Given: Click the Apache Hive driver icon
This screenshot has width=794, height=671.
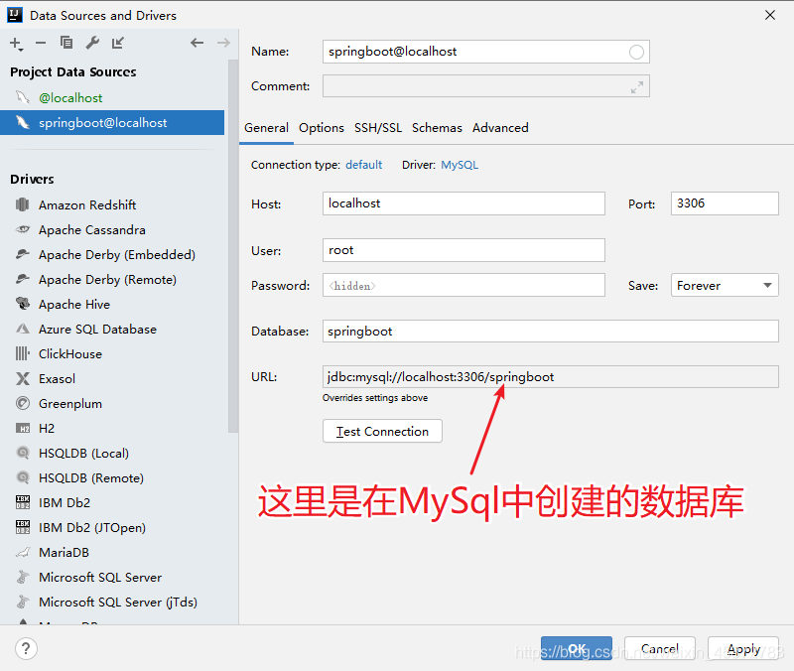Looking at the screenshot, I should click(x=22, y=304).
